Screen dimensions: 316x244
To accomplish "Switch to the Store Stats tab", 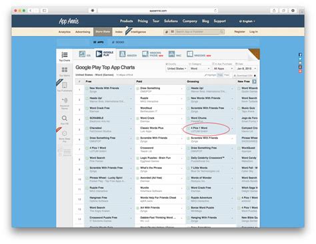I will tap(103, 32).
